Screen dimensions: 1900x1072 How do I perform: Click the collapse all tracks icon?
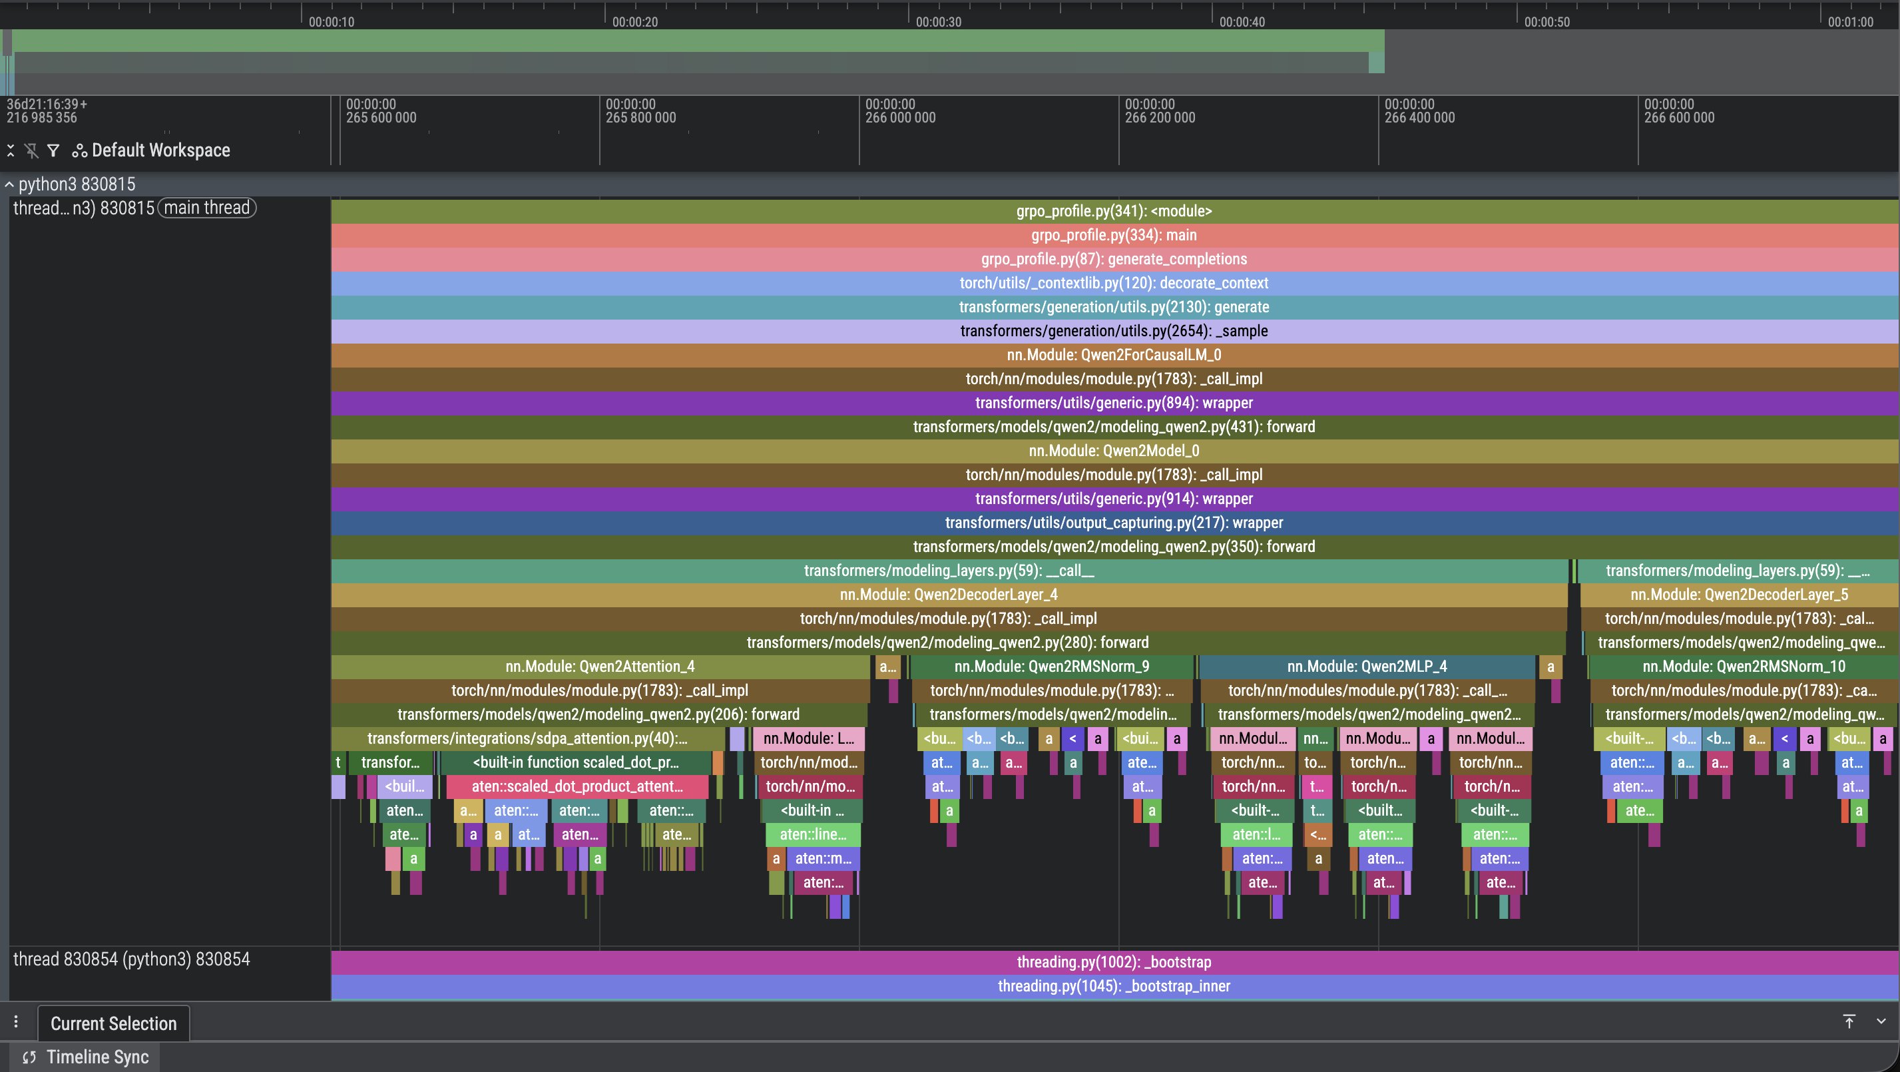click(11, 150)
